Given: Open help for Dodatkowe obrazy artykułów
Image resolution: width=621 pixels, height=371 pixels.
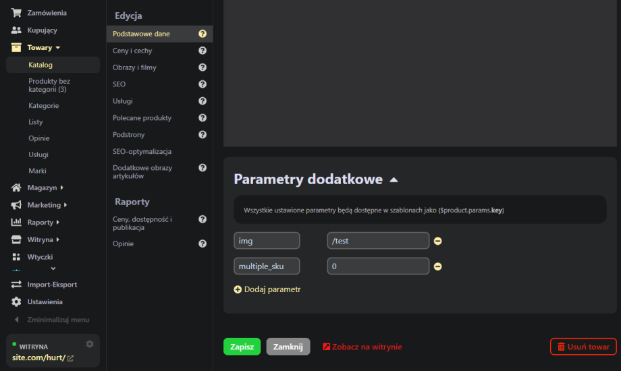Looking at the screenshot, I should pyautogui.click(x=202, y=168).
